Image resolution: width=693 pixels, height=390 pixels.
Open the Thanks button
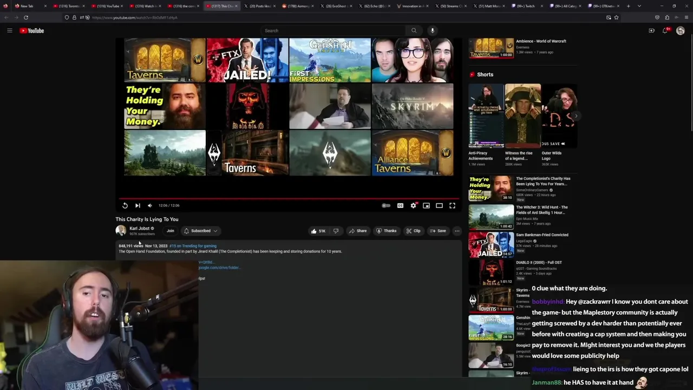point(387,231)
